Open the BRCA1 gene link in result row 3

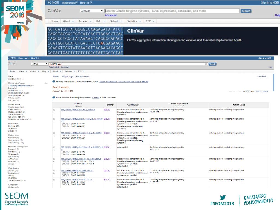(x=107, y=133)
